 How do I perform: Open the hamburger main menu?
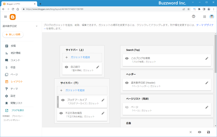click(6, 17)
